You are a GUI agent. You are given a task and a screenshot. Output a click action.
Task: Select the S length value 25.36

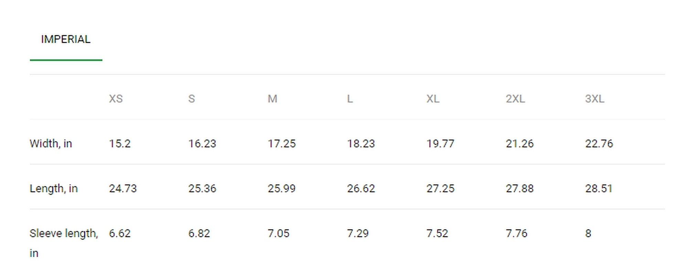point(202,189)
